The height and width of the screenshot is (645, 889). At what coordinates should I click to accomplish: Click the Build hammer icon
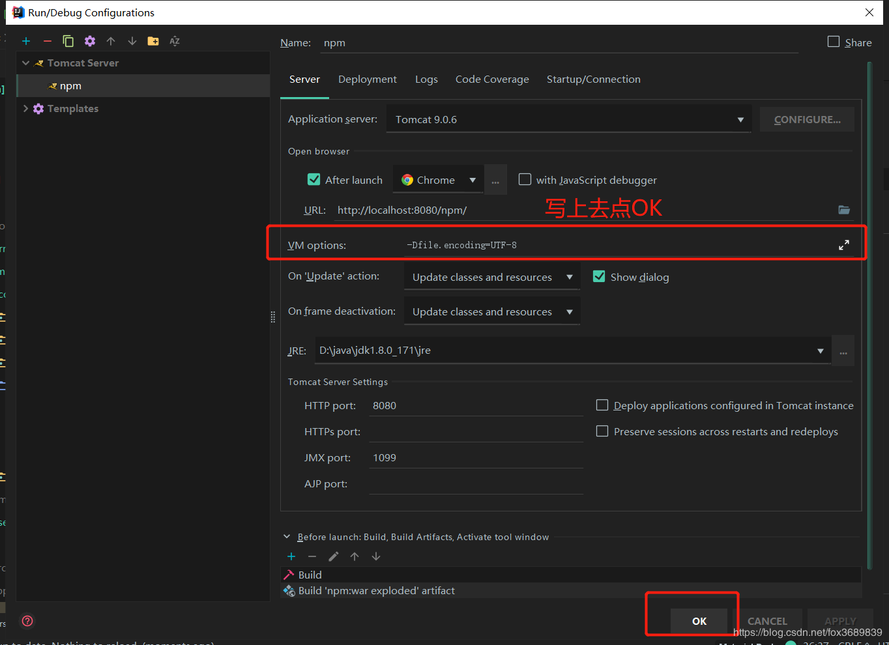point(289,575)
